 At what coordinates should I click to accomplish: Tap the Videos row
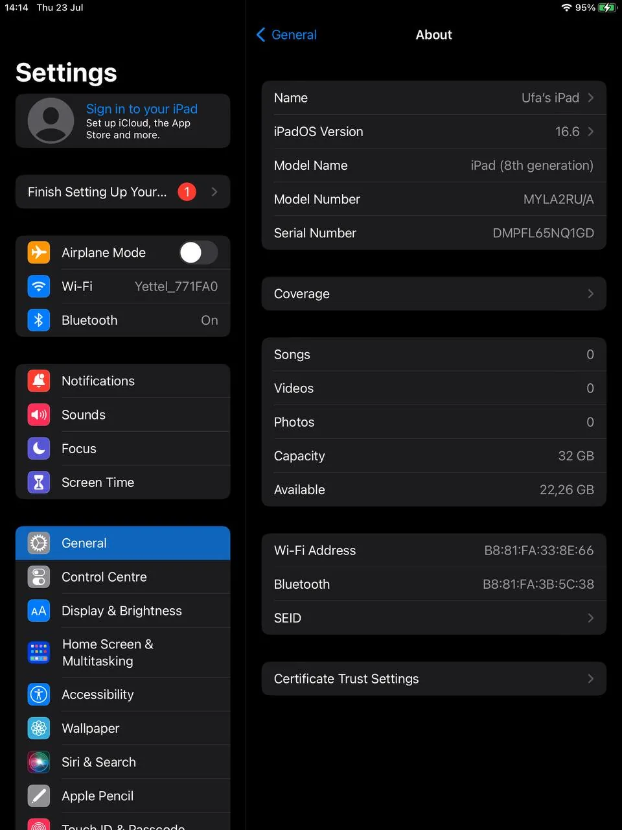coord(434,388)
